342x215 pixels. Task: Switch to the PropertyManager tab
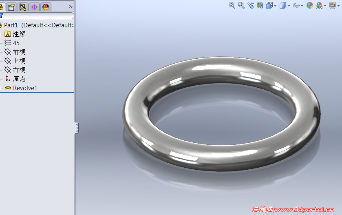pos(11,7)
